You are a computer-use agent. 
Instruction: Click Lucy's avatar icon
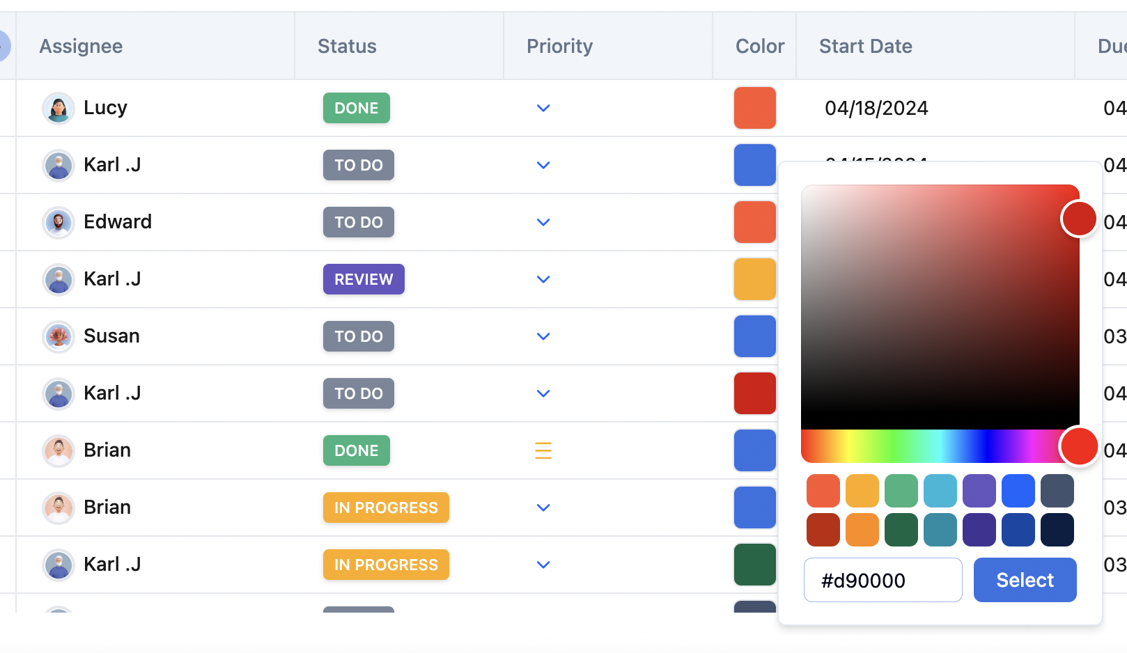pyautogui.click(x=59, y=108)
